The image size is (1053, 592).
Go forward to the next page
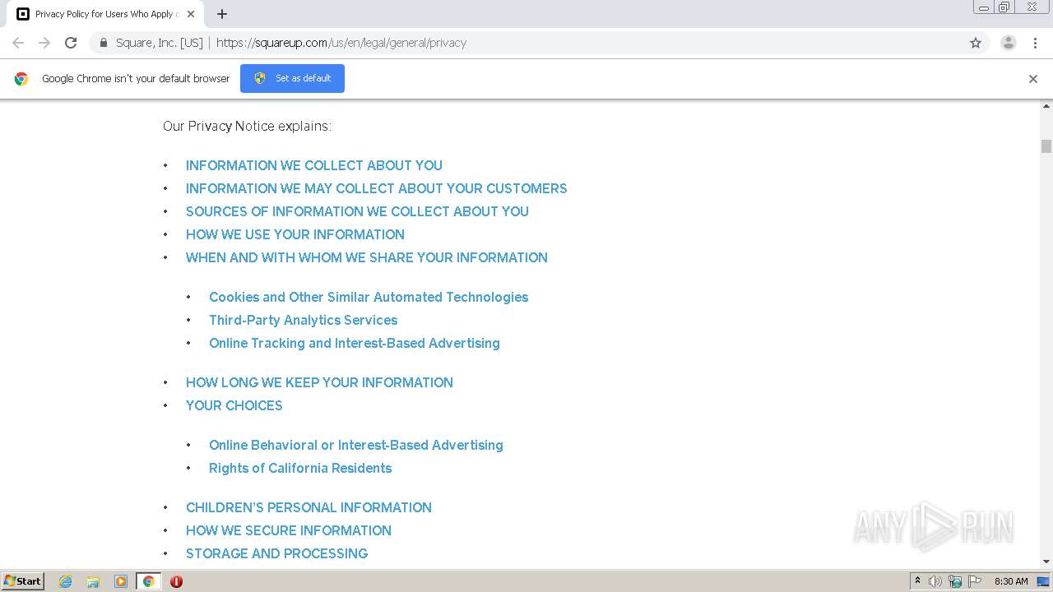[x=44, y=43]
